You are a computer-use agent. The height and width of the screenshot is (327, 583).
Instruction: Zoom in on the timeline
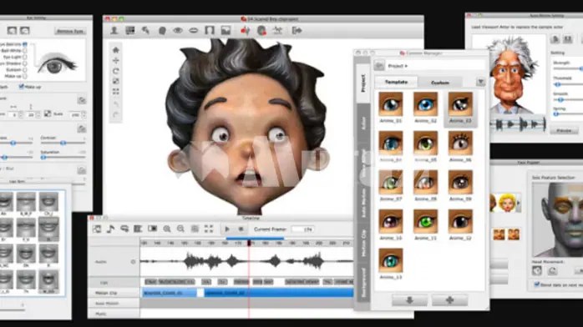click(167, 229)
